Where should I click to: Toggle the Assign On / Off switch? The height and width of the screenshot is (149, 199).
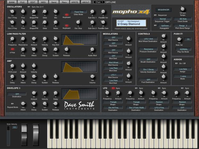coord(176,63)
